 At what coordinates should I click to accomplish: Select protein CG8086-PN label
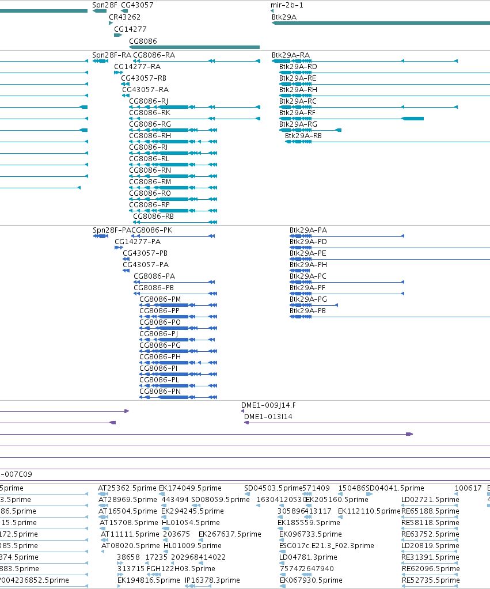160,392
